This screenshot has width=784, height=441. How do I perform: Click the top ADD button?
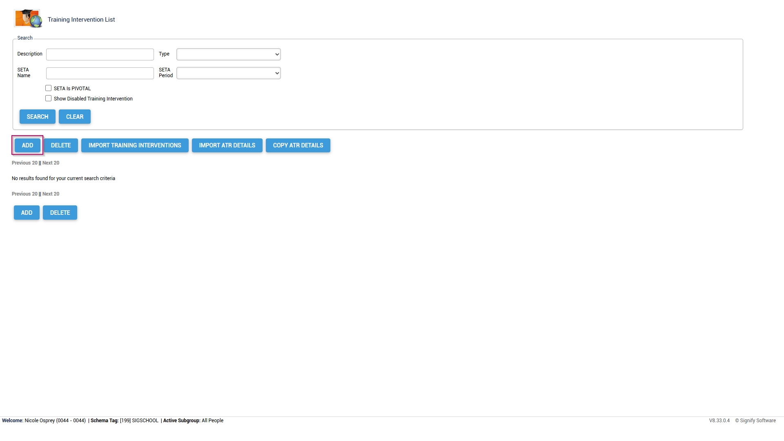coord(27,145)
